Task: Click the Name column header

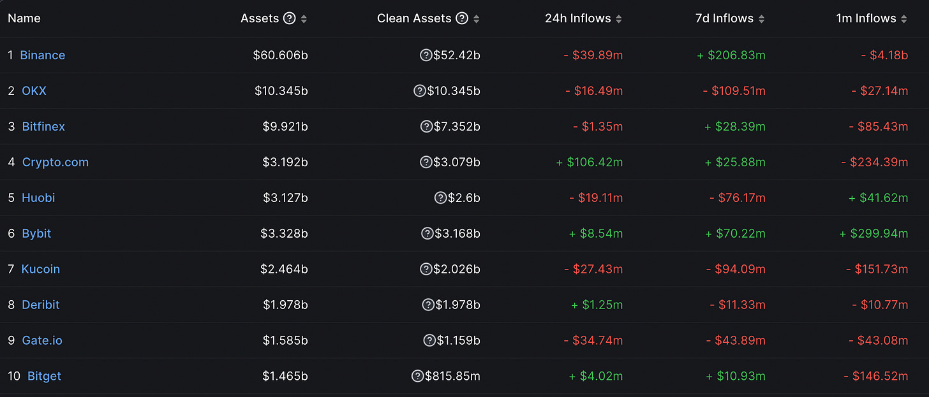Action: (24, 18)
